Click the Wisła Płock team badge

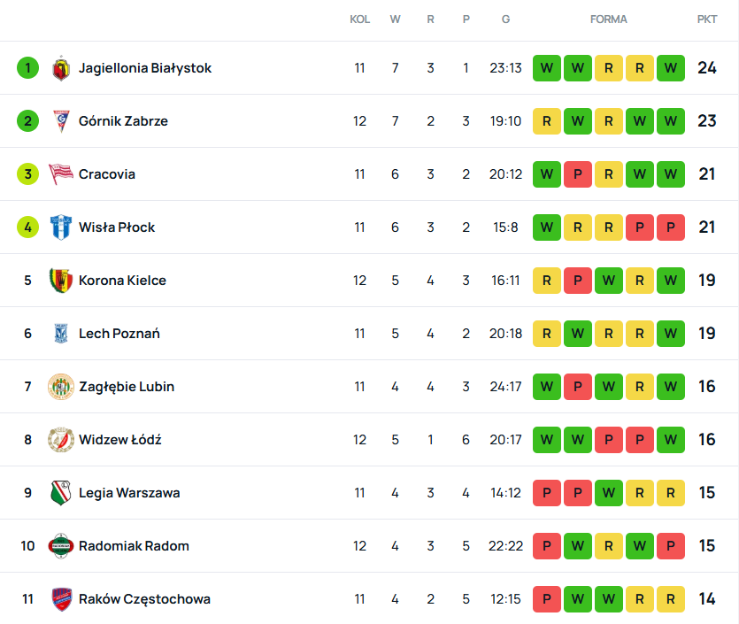pos(60,227)
